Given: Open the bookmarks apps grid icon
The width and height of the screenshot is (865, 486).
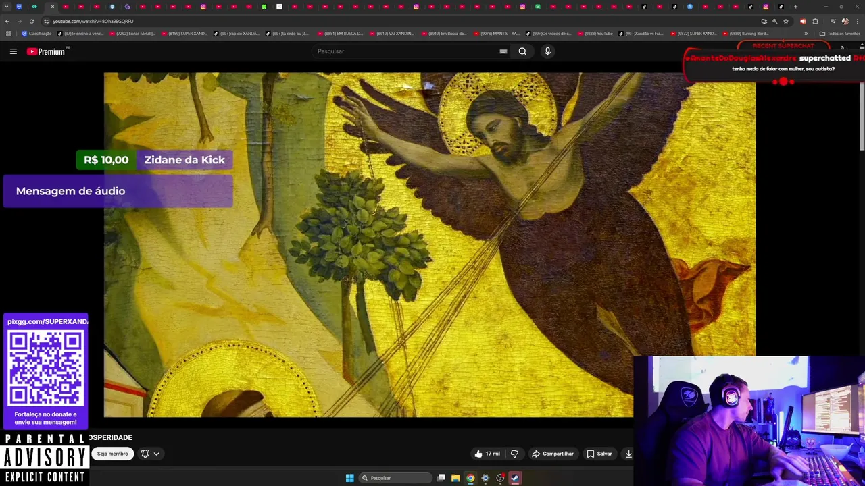Looking at the screenshot, I should click(x=8, y=34).
